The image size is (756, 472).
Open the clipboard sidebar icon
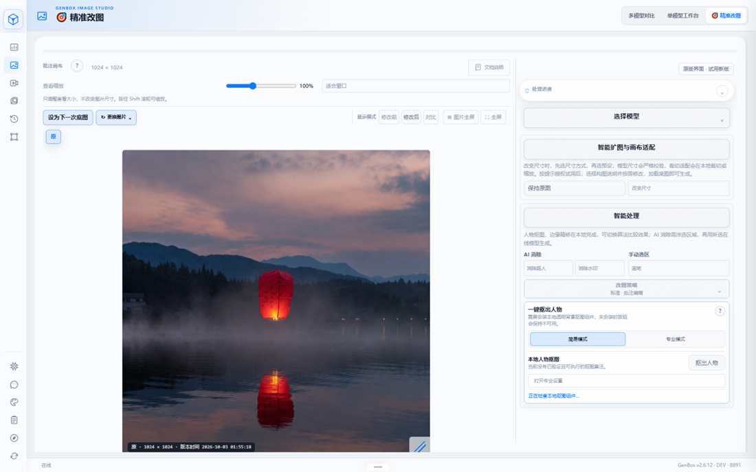pos(14,420)
